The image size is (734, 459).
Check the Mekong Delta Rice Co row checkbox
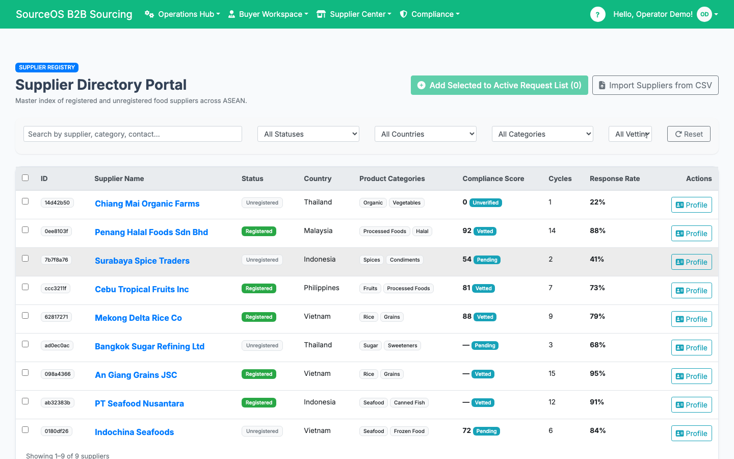(x=25, y=316)
